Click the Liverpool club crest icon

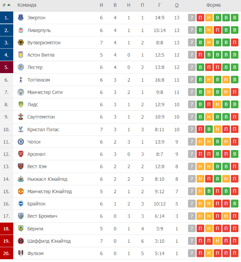point(21,30)
